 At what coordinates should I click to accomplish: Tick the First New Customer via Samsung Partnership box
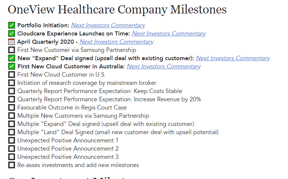11,50
